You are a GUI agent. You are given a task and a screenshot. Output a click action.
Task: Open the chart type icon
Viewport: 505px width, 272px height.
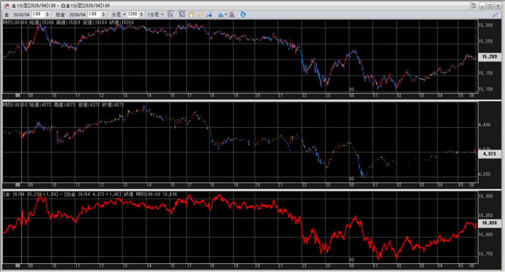point(220,14)
